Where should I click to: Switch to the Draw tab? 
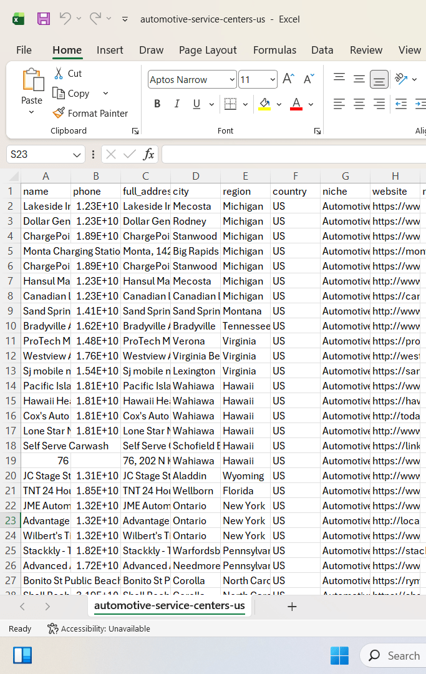151,51
